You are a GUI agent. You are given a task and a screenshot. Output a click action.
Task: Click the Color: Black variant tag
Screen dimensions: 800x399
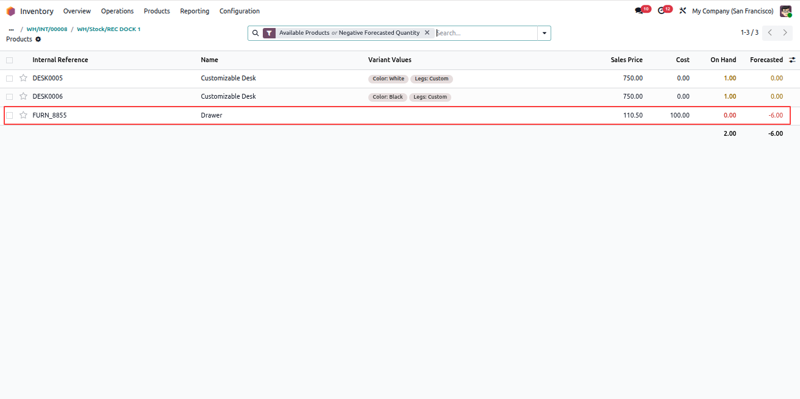point(388,97)
